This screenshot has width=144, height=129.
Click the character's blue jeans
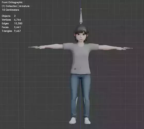(80, 96)
